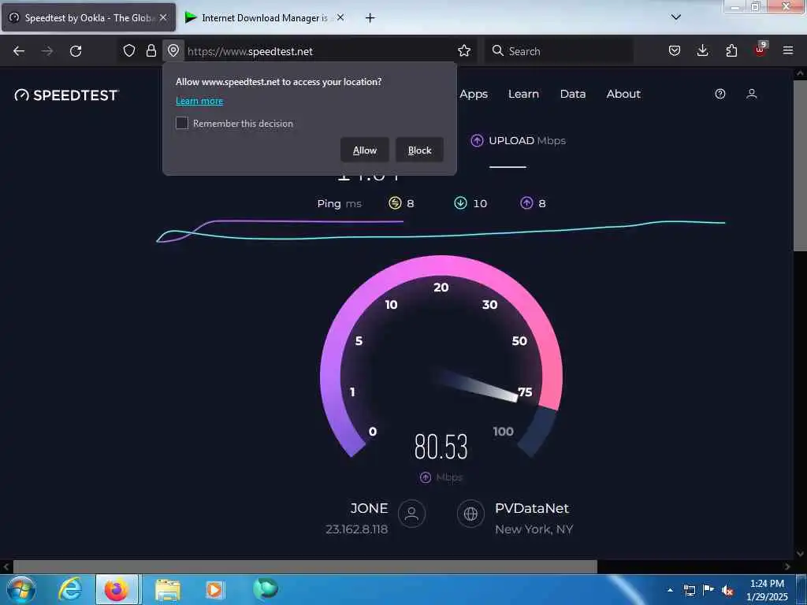The image size is (807, 605).
Task: Click the teal download ping icon
Action: pos(460,203)
